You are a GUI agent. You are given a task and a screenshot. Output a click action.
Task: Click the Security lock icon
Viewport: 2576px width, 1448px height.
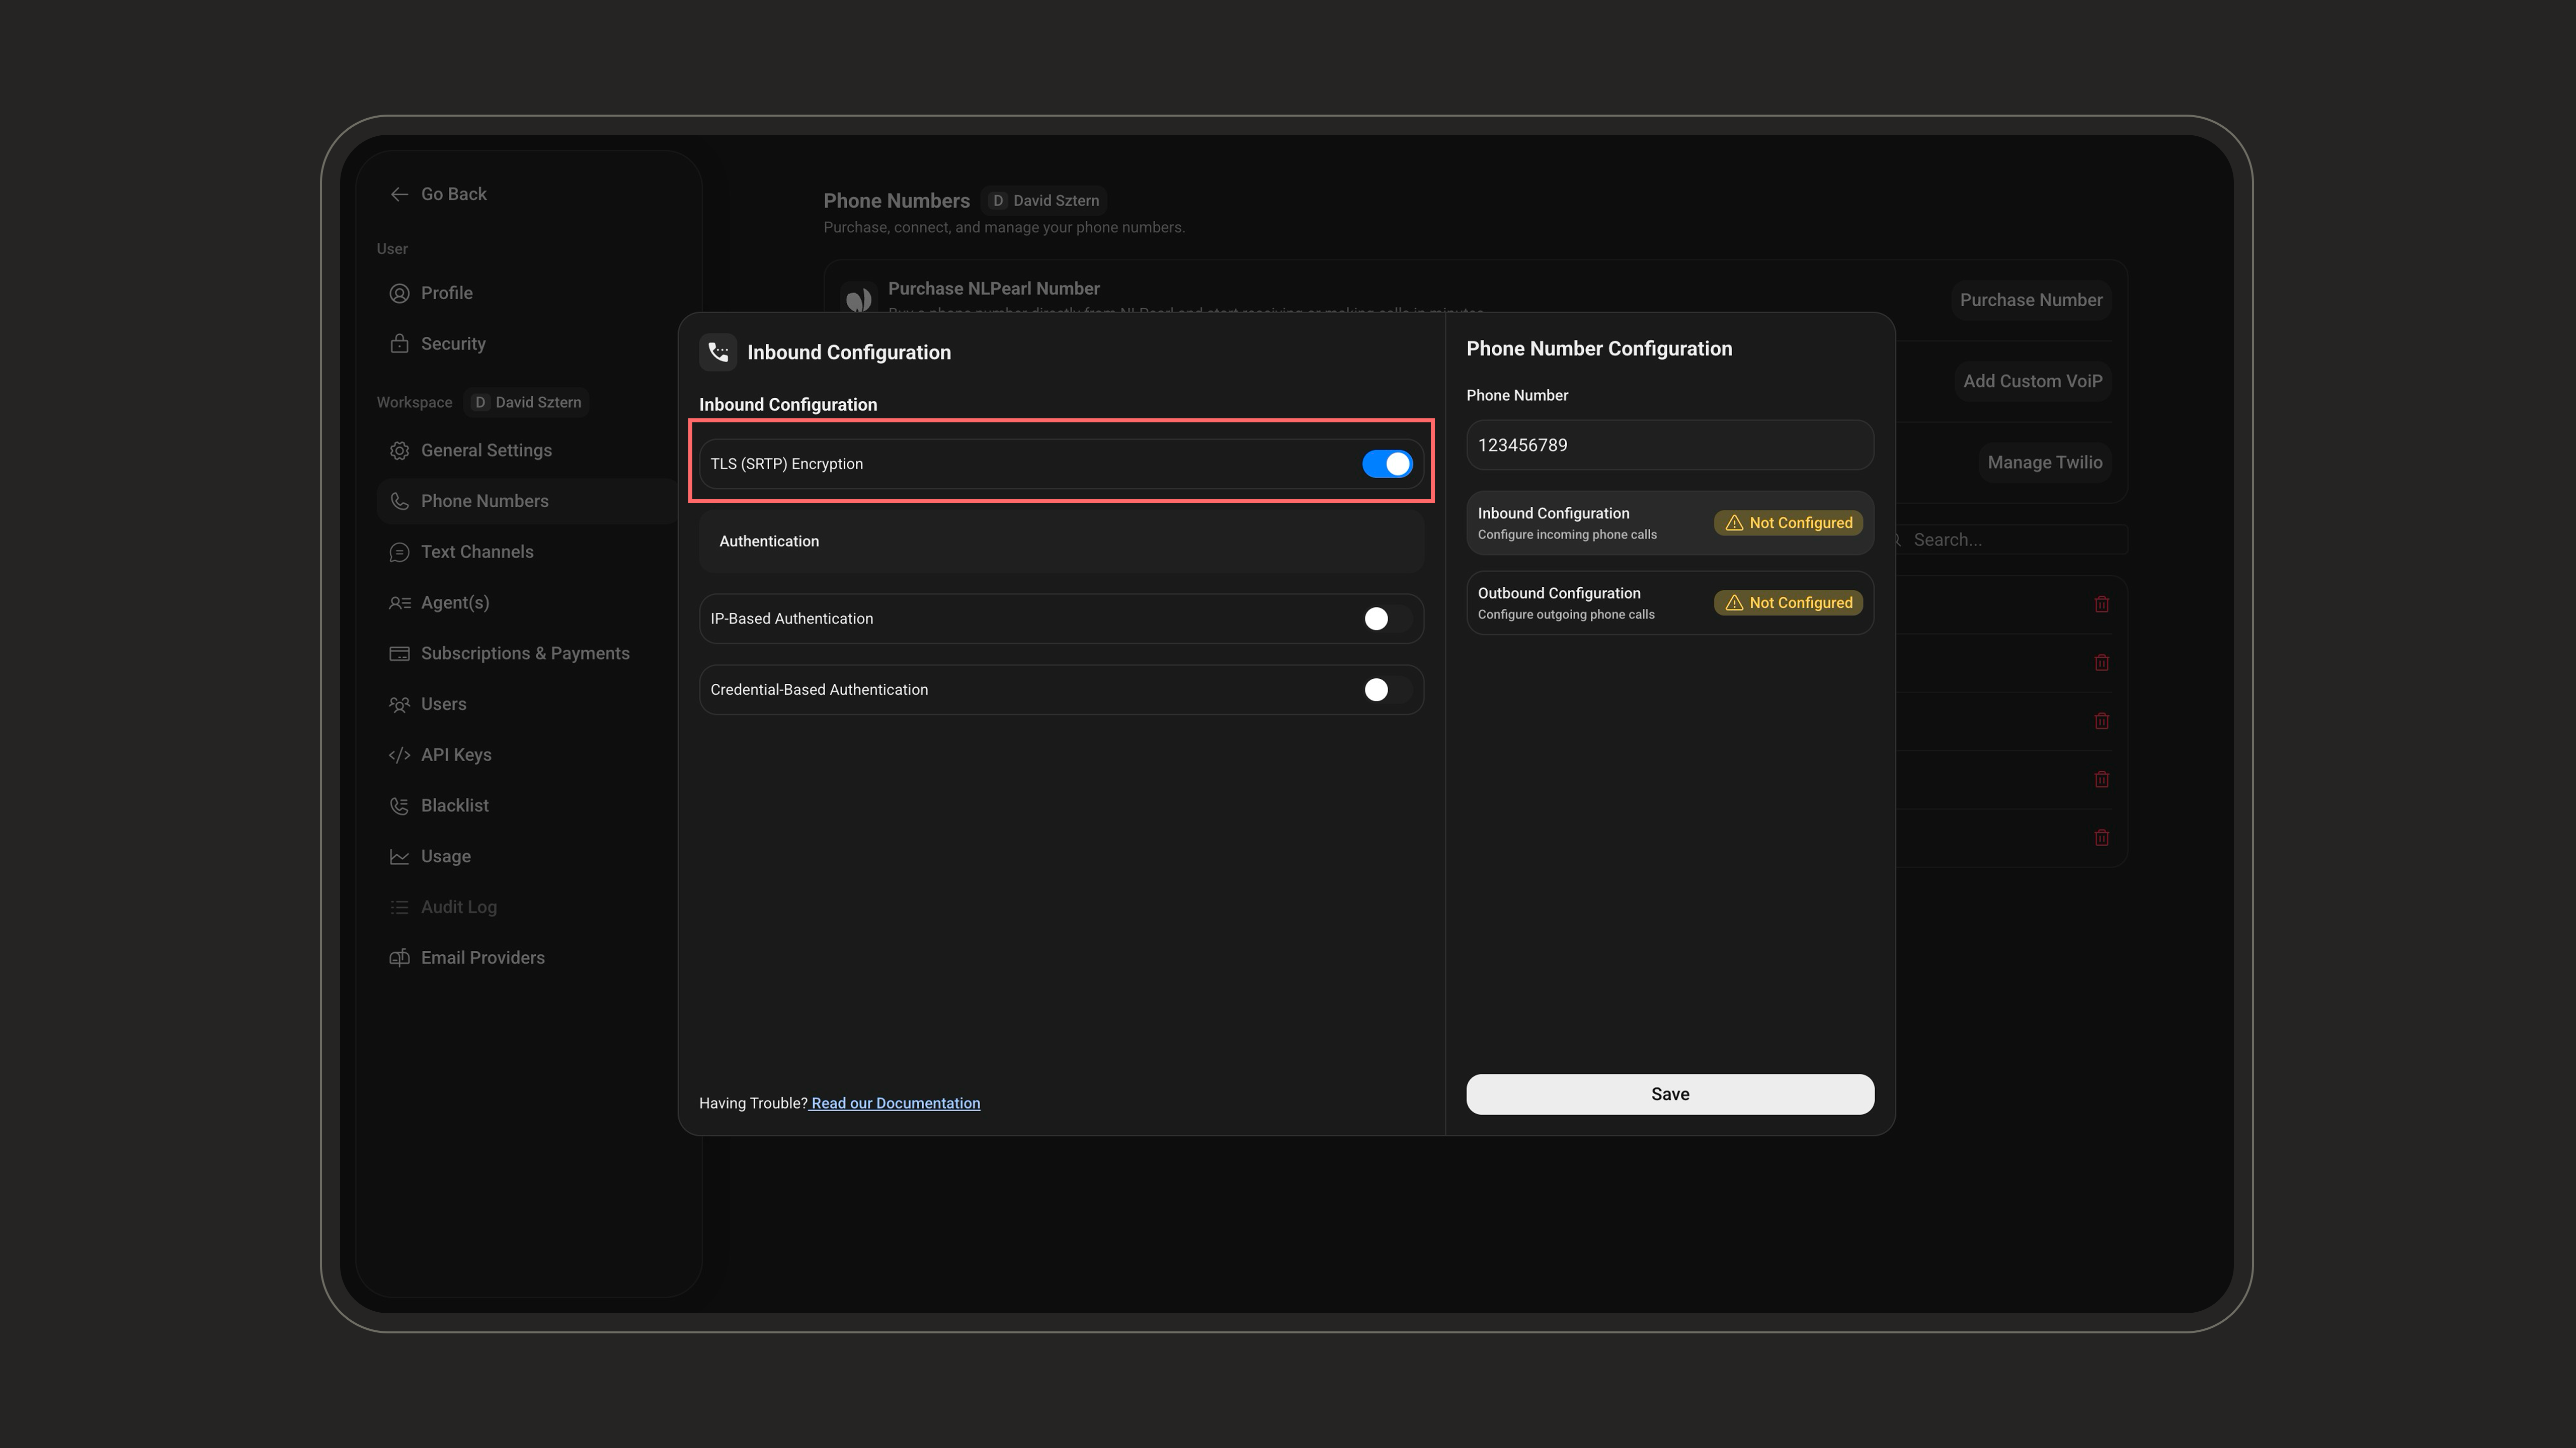(399, 344)
